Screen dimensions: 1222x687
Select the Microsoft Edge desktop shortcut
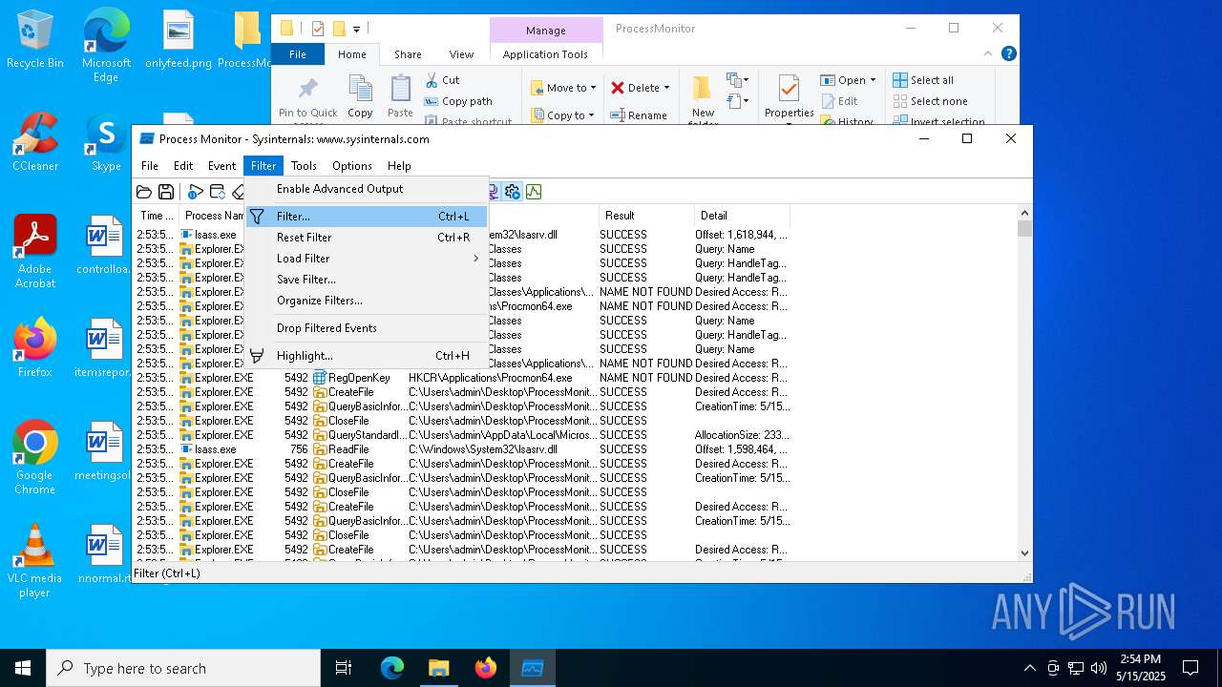(106, 45)
